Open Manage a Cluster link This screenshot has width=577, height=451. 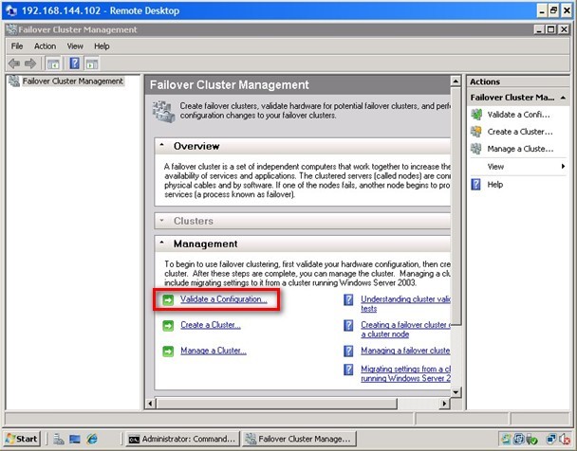point(214,351)
